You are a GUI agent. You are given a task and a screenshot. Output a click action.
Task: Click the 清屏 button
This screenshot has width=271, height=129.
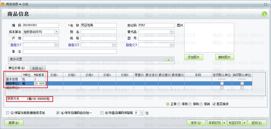pyautogui.click(x=14, y=123)
